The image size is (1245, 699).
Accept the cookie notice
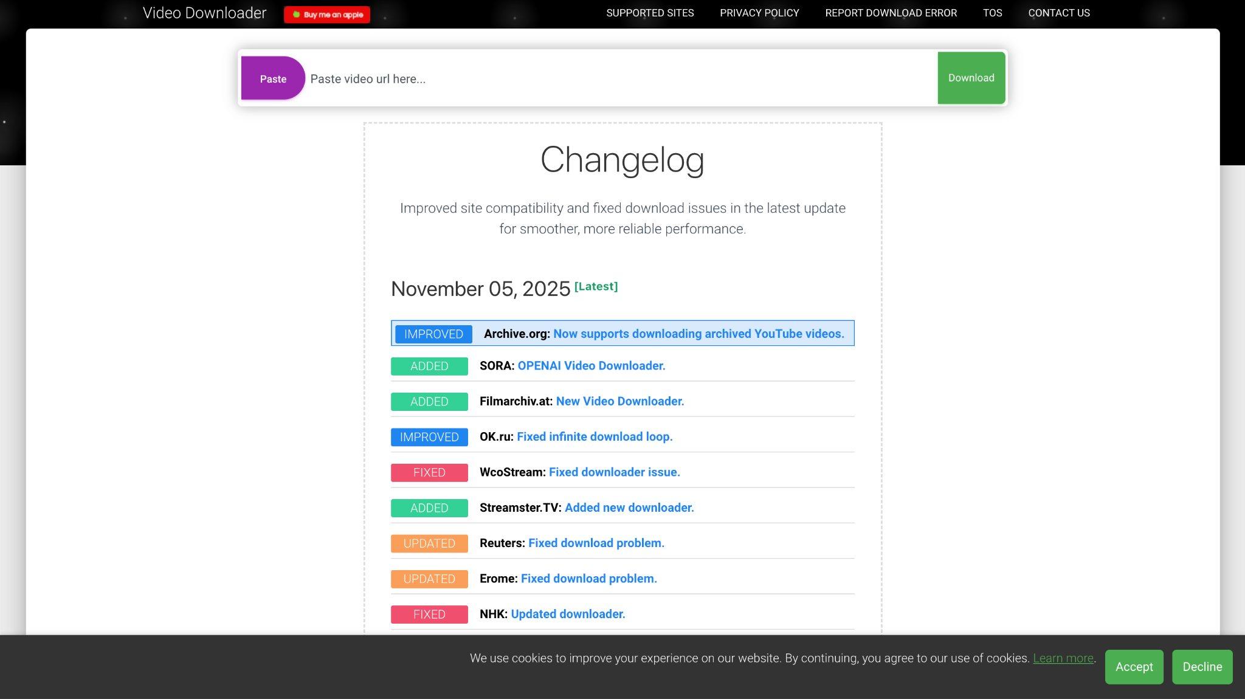pyautogui.click(x=1134, y=666)
